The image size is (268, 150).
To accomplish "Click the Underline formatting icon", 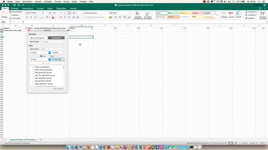I will 35,17.
